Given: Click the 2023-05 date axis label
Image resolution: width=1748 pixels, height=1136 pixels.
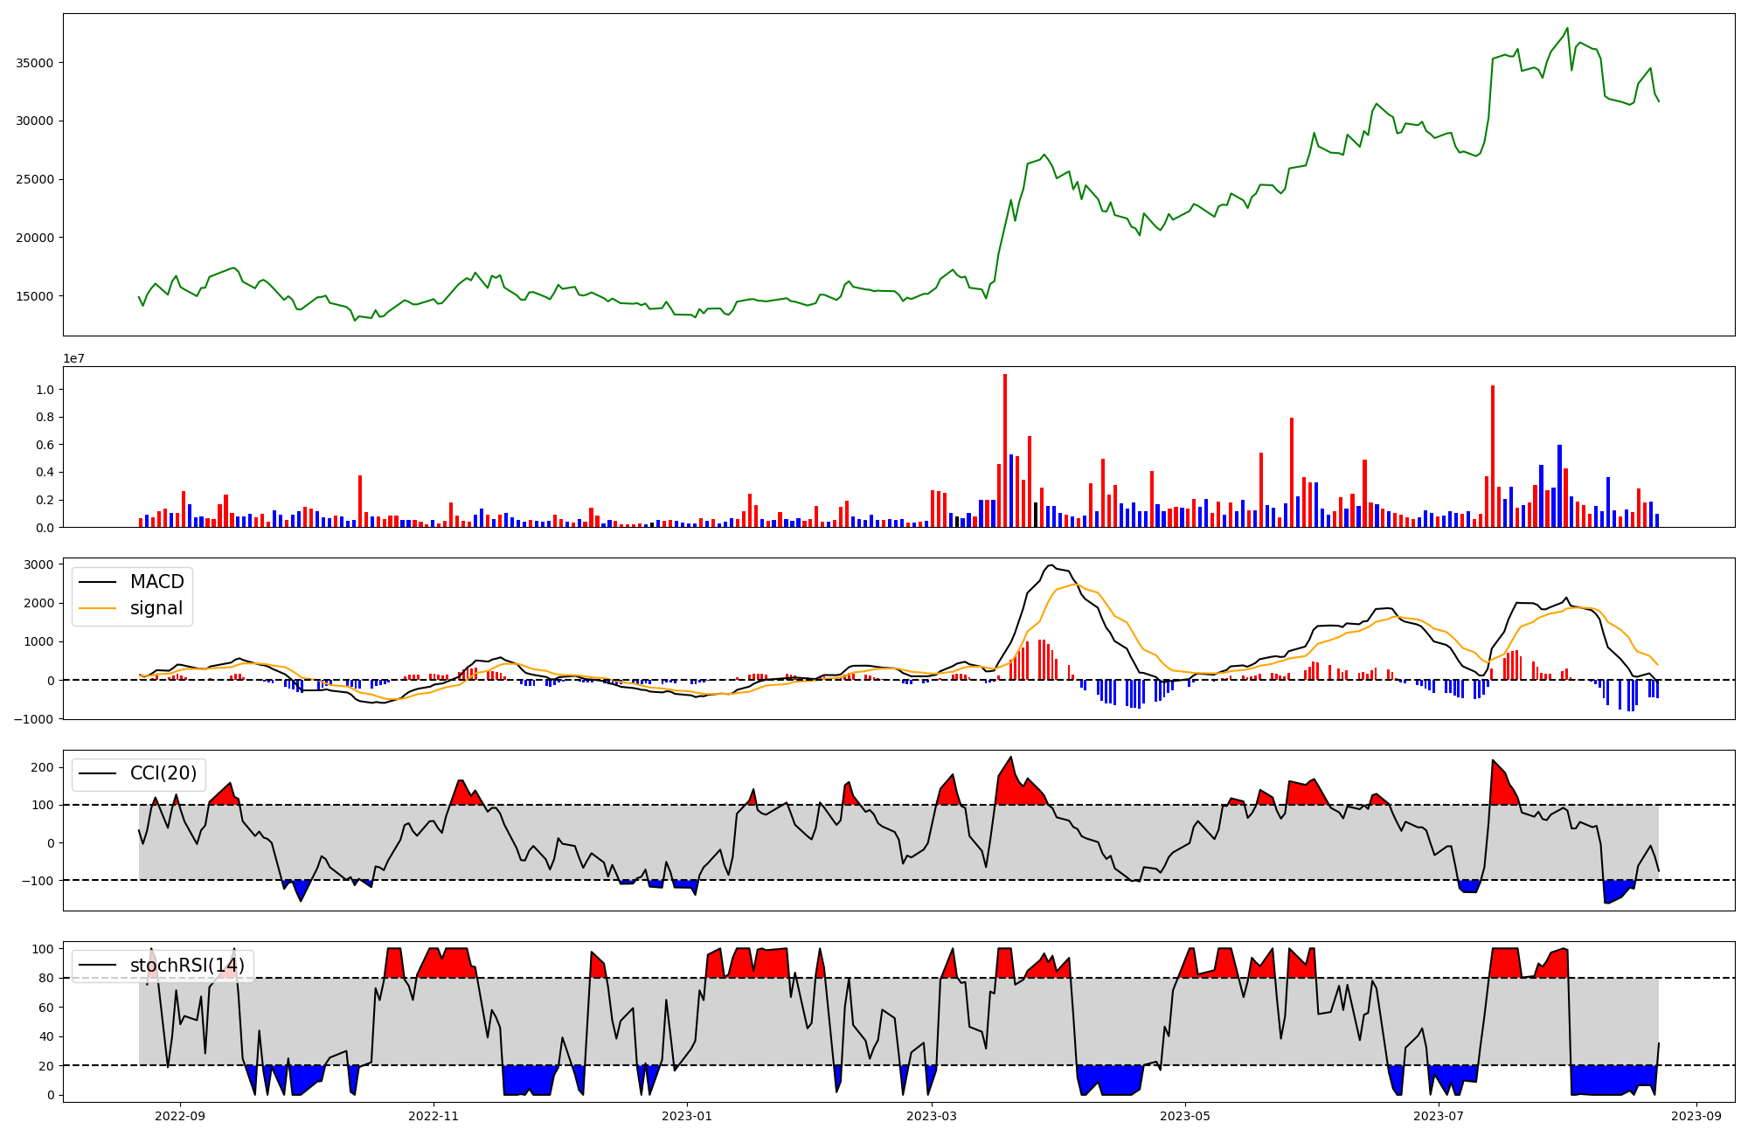Looking at the screenshot, I should (x=1185, y=1116).
